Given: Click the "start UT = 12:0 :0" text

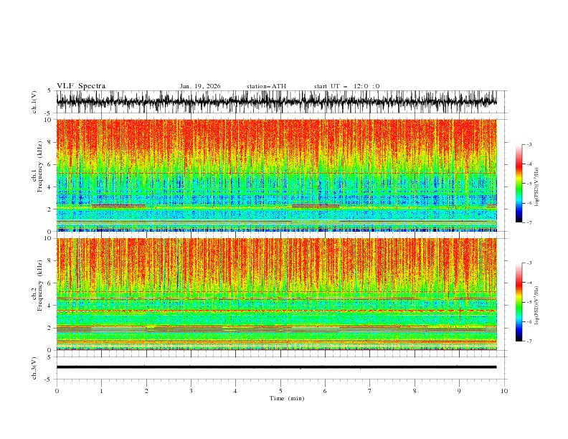Looking at the screenshot, I should [x=346, y=86].
